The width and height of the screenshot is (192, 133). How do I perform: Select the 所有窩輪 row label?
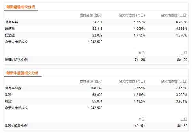point(12,22)
